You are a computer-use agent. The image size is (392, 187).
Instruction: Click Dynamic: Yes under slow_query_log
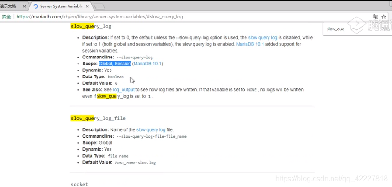coord(97,70)
